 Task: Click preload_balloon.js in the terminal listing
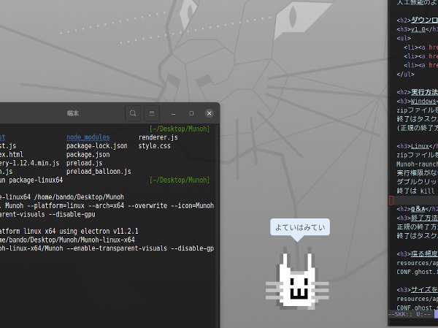99,172
